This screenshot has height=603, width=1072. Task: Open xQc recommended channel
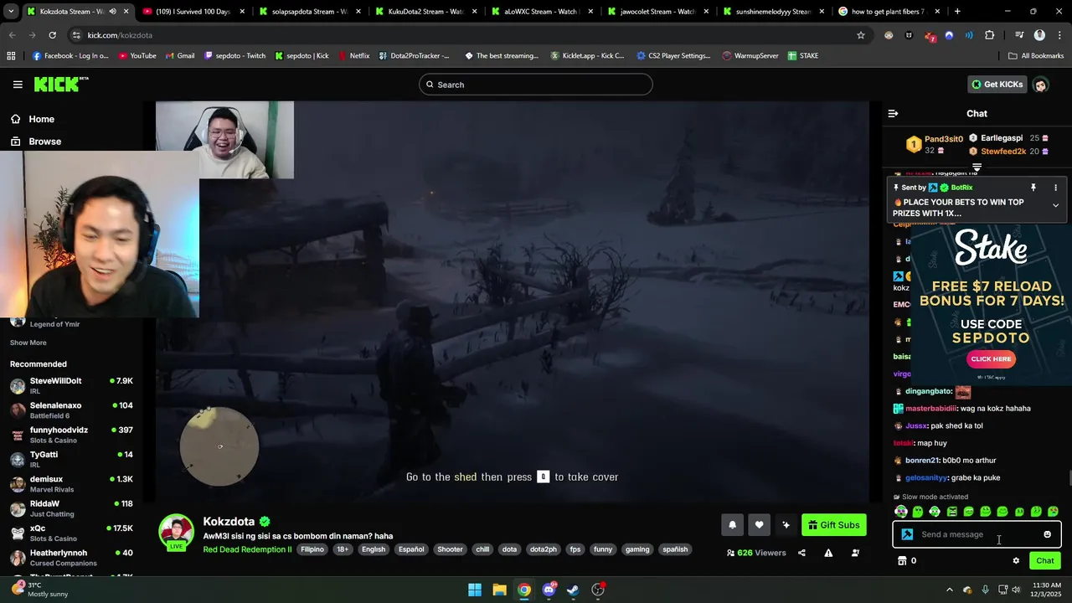[x=71, y=533]
